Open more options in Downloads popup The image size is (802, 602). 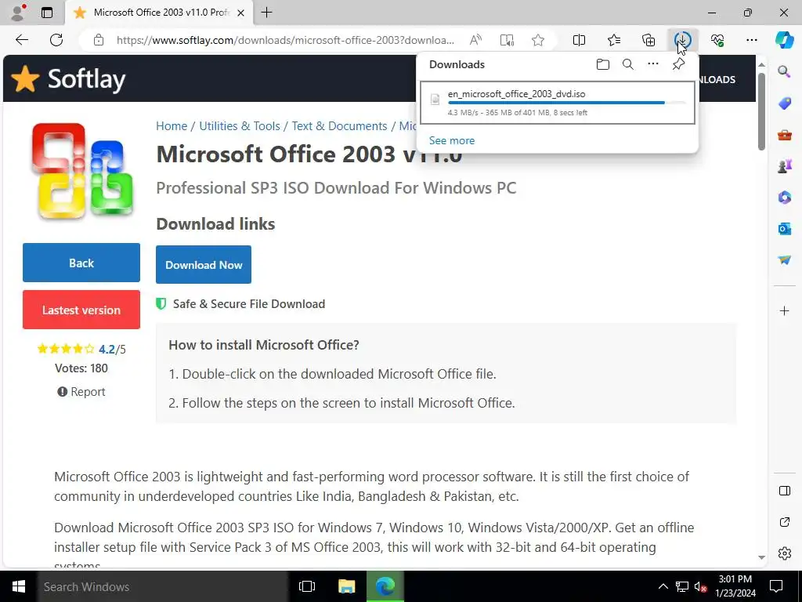(x=653, y=64)
